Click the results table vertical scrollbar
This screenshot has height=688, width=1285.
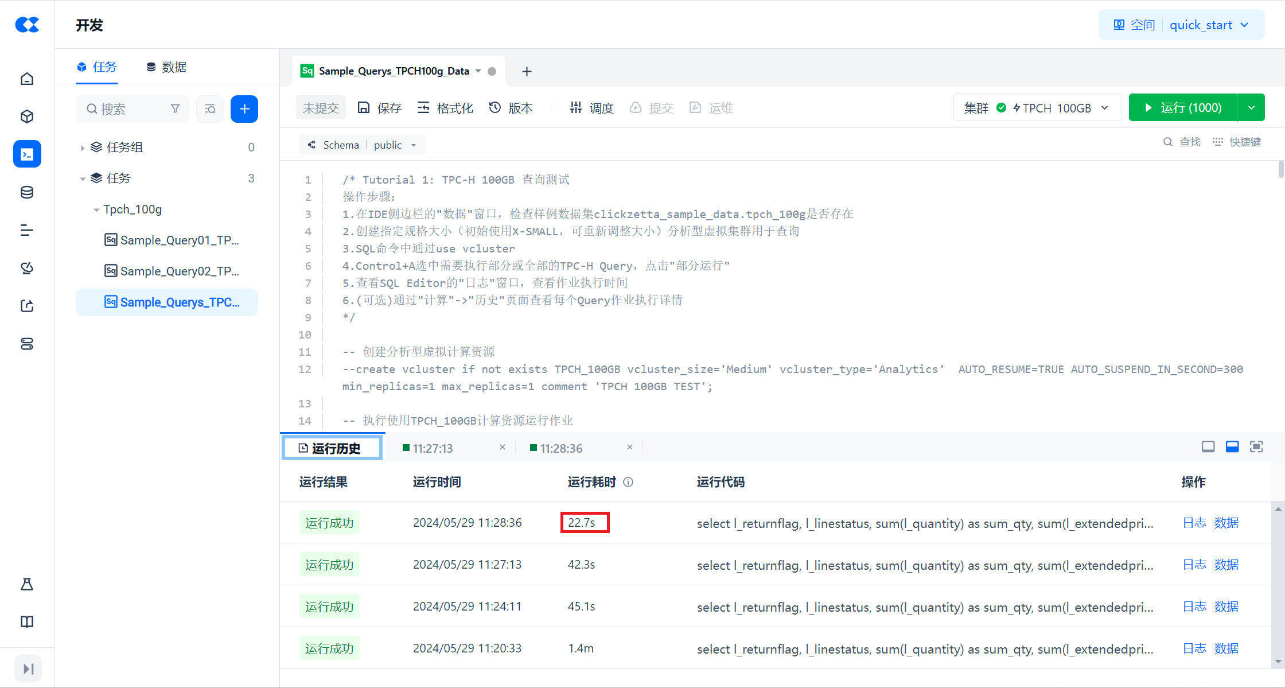[x=1278, y=585]
